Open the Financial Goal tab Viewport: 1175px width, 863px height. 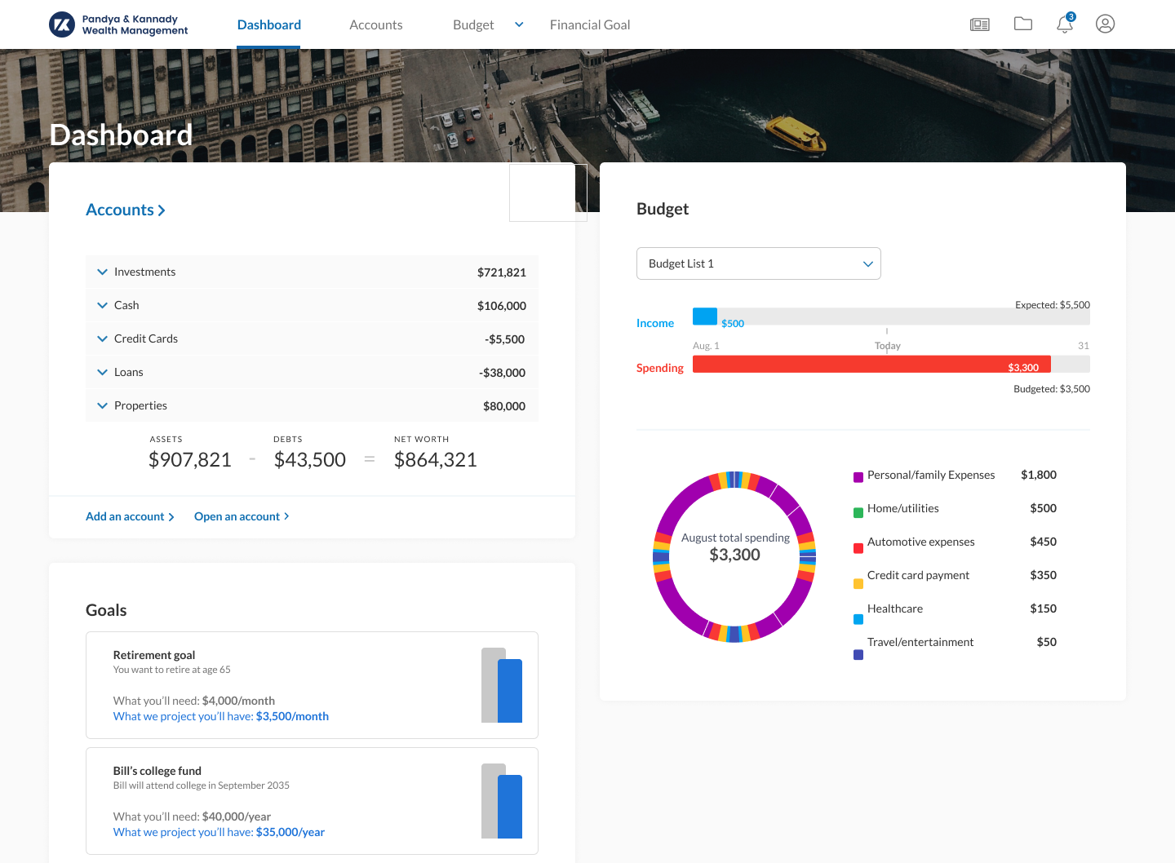pos(590,25)
